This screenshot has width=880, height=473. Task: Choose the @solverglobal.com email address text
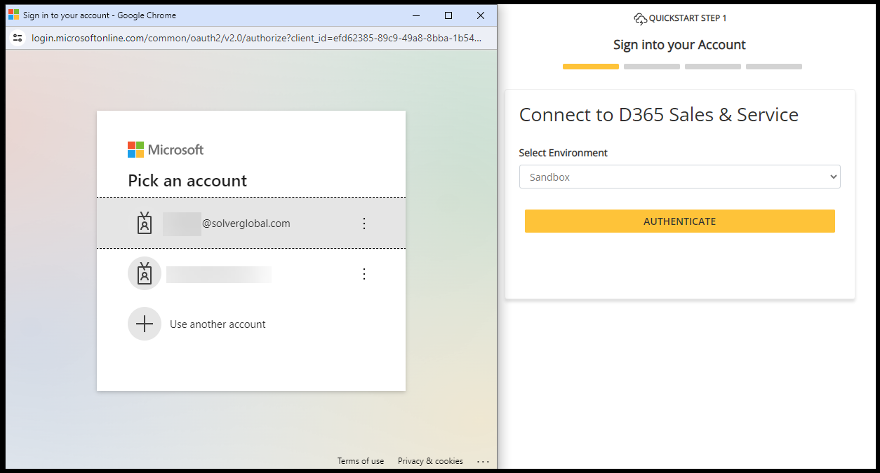pyautogui.click(x=246, y=224)
